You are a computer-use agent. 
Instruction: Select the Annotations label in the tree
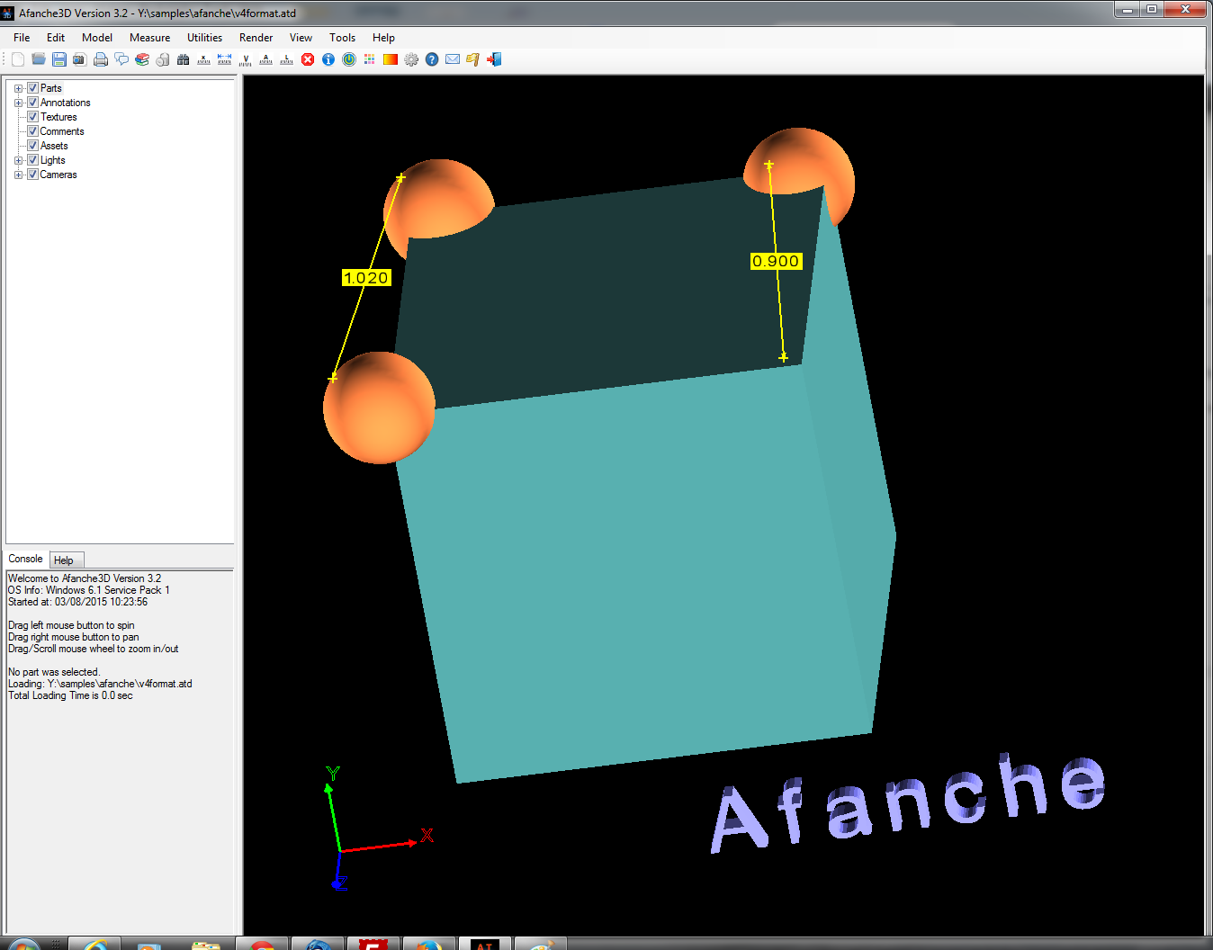tap(65, 103)
